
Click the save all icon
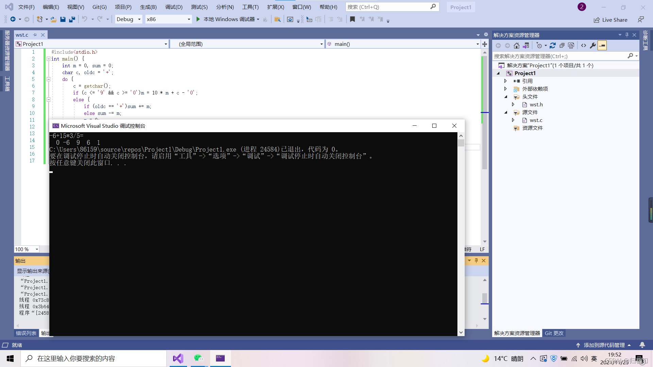tap(72, 19)
